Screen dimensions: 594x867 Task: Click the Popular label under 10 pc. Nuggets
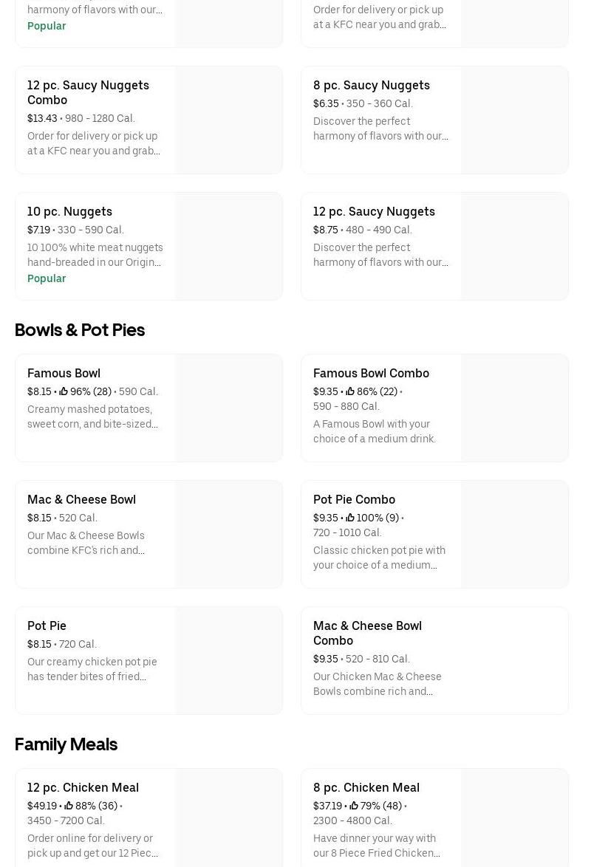coord(47,278)
